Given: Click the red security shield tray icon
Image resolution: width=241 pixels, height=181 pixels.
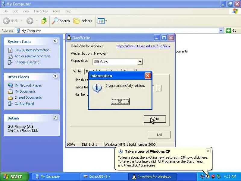Looking at the screenshot, I should coord(213,176).
